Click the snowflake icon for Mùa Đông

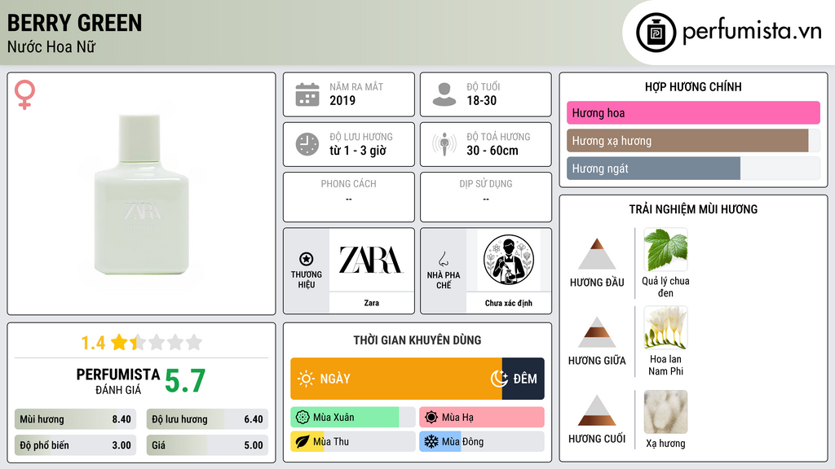[x=431, y=441]
